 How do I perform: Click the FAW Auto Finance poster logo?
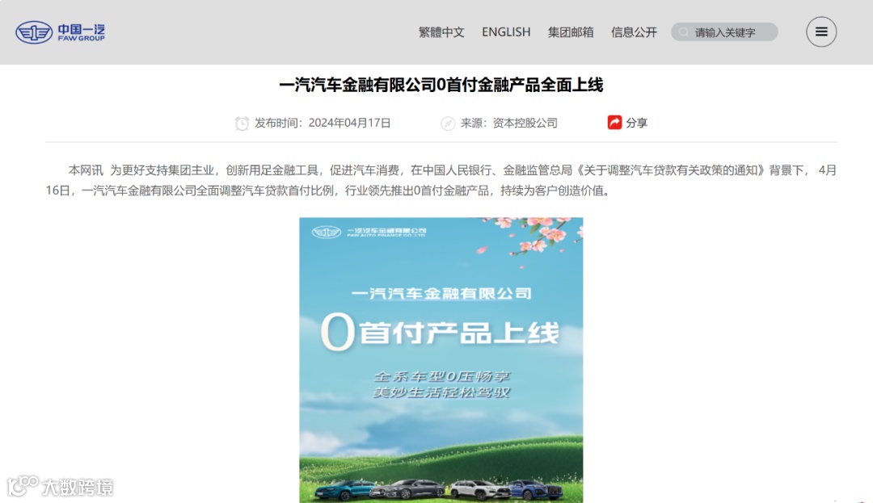click(x=369, y=232)
